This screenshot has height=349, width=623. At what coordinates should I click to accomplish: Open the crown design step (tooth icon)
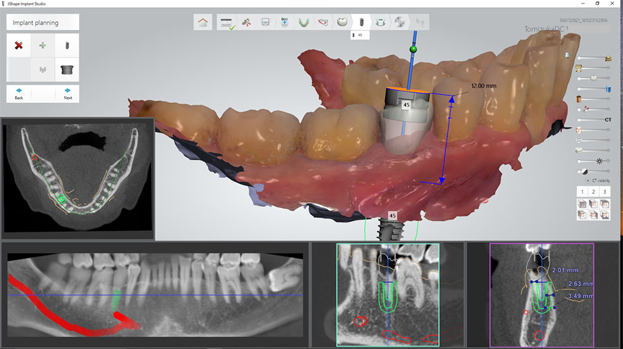(x=341, y=22)
